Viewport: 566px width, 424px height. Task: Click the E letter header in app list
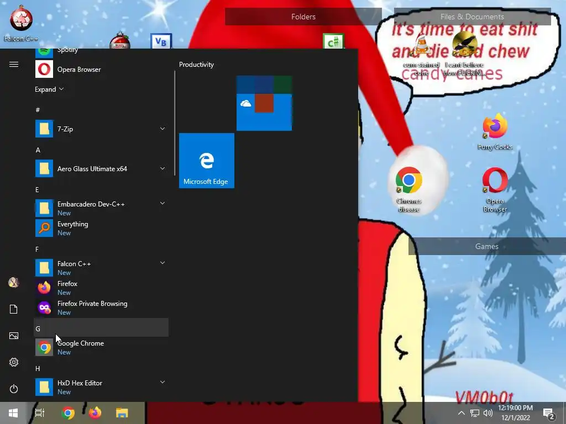click(x=101, y=190)
